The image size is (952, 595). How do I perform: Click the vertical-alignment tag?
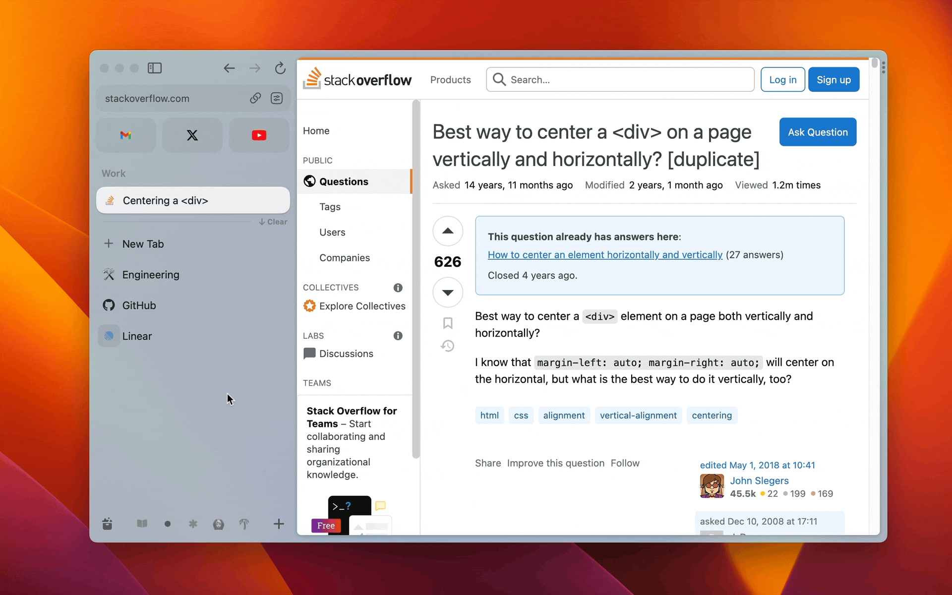point(638,416)
